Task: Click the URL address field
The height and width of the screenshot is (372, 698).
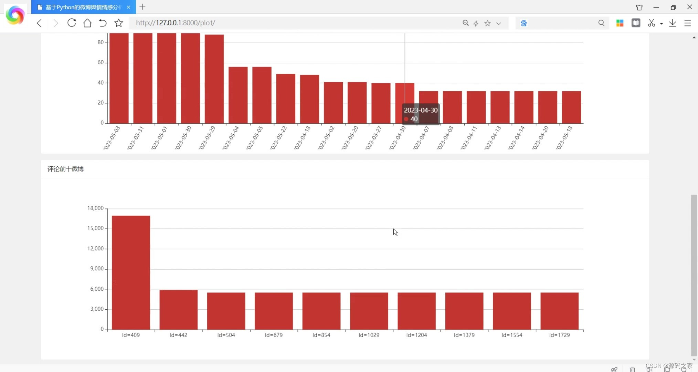Action: [x=296, y=23]
